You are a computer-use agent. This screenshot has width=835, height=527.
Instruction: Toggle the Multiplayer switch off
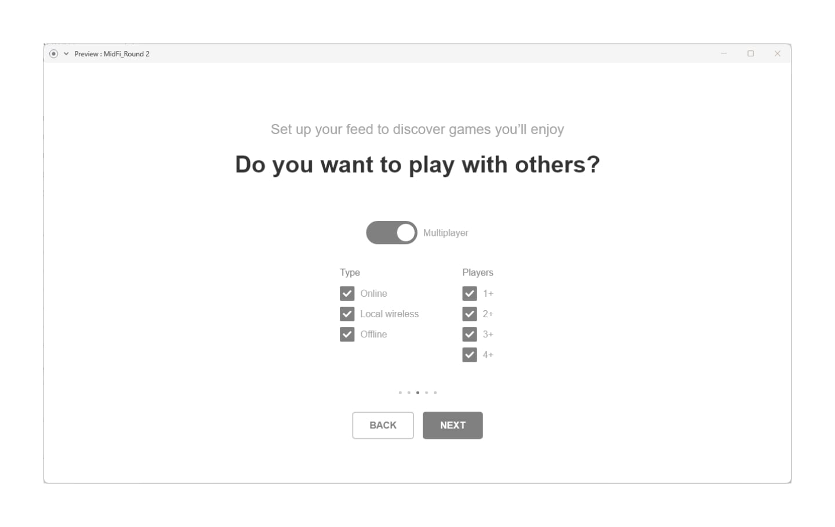tap(391, 232)
